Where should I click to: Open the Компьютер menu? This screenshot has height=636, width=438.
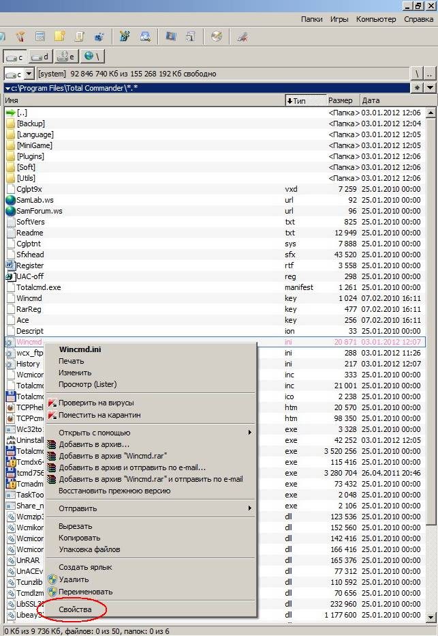tap(376, 19)
